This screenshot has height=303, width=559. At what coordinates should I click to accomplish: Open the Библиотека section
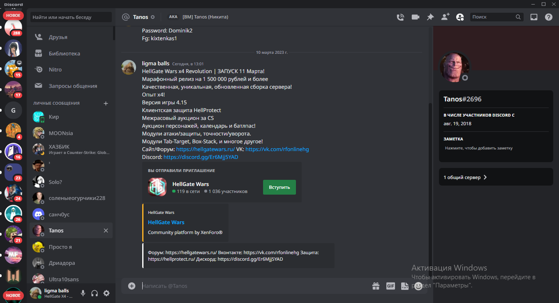(71, 53)
